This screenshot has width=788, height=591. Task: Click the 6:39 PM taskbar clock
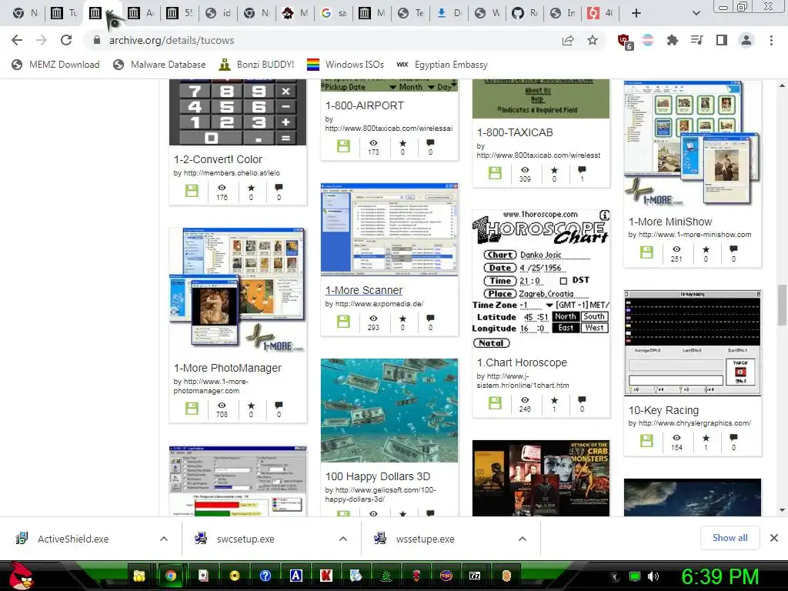coord(720,576)
